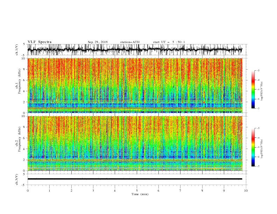Select the ch.1 "Frequency (kHz)" axis label

pyautogui.click(x=19, y=81)
